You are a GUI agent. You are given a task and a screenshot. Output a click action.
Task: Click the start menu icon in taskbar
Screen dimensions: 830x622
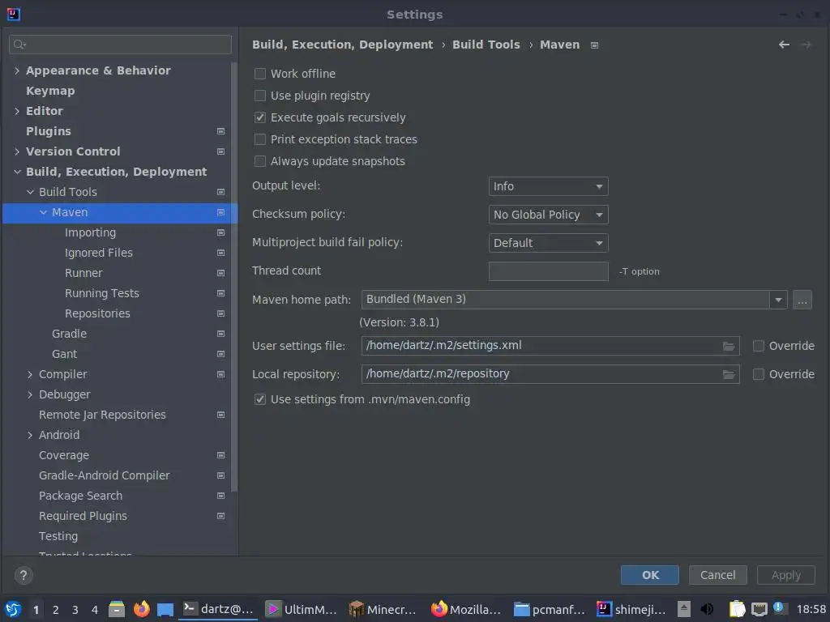click(13, 609)
